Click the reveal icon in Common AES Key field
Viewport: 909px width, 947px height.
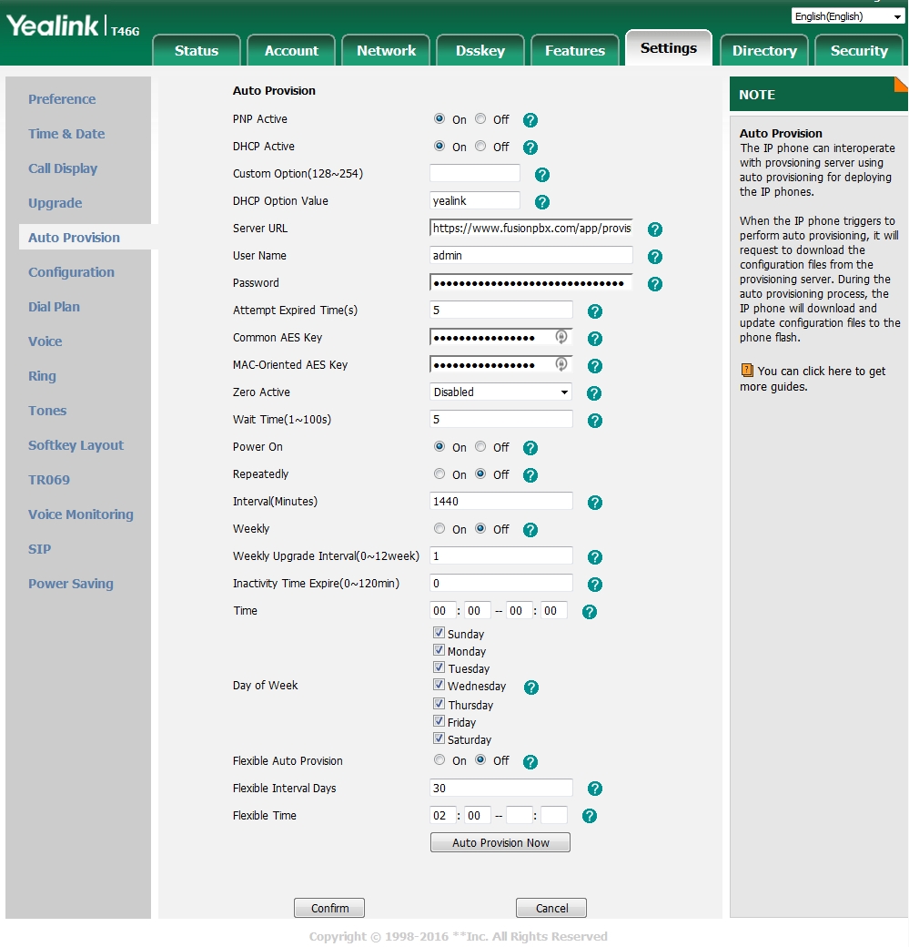coord(561,338)
